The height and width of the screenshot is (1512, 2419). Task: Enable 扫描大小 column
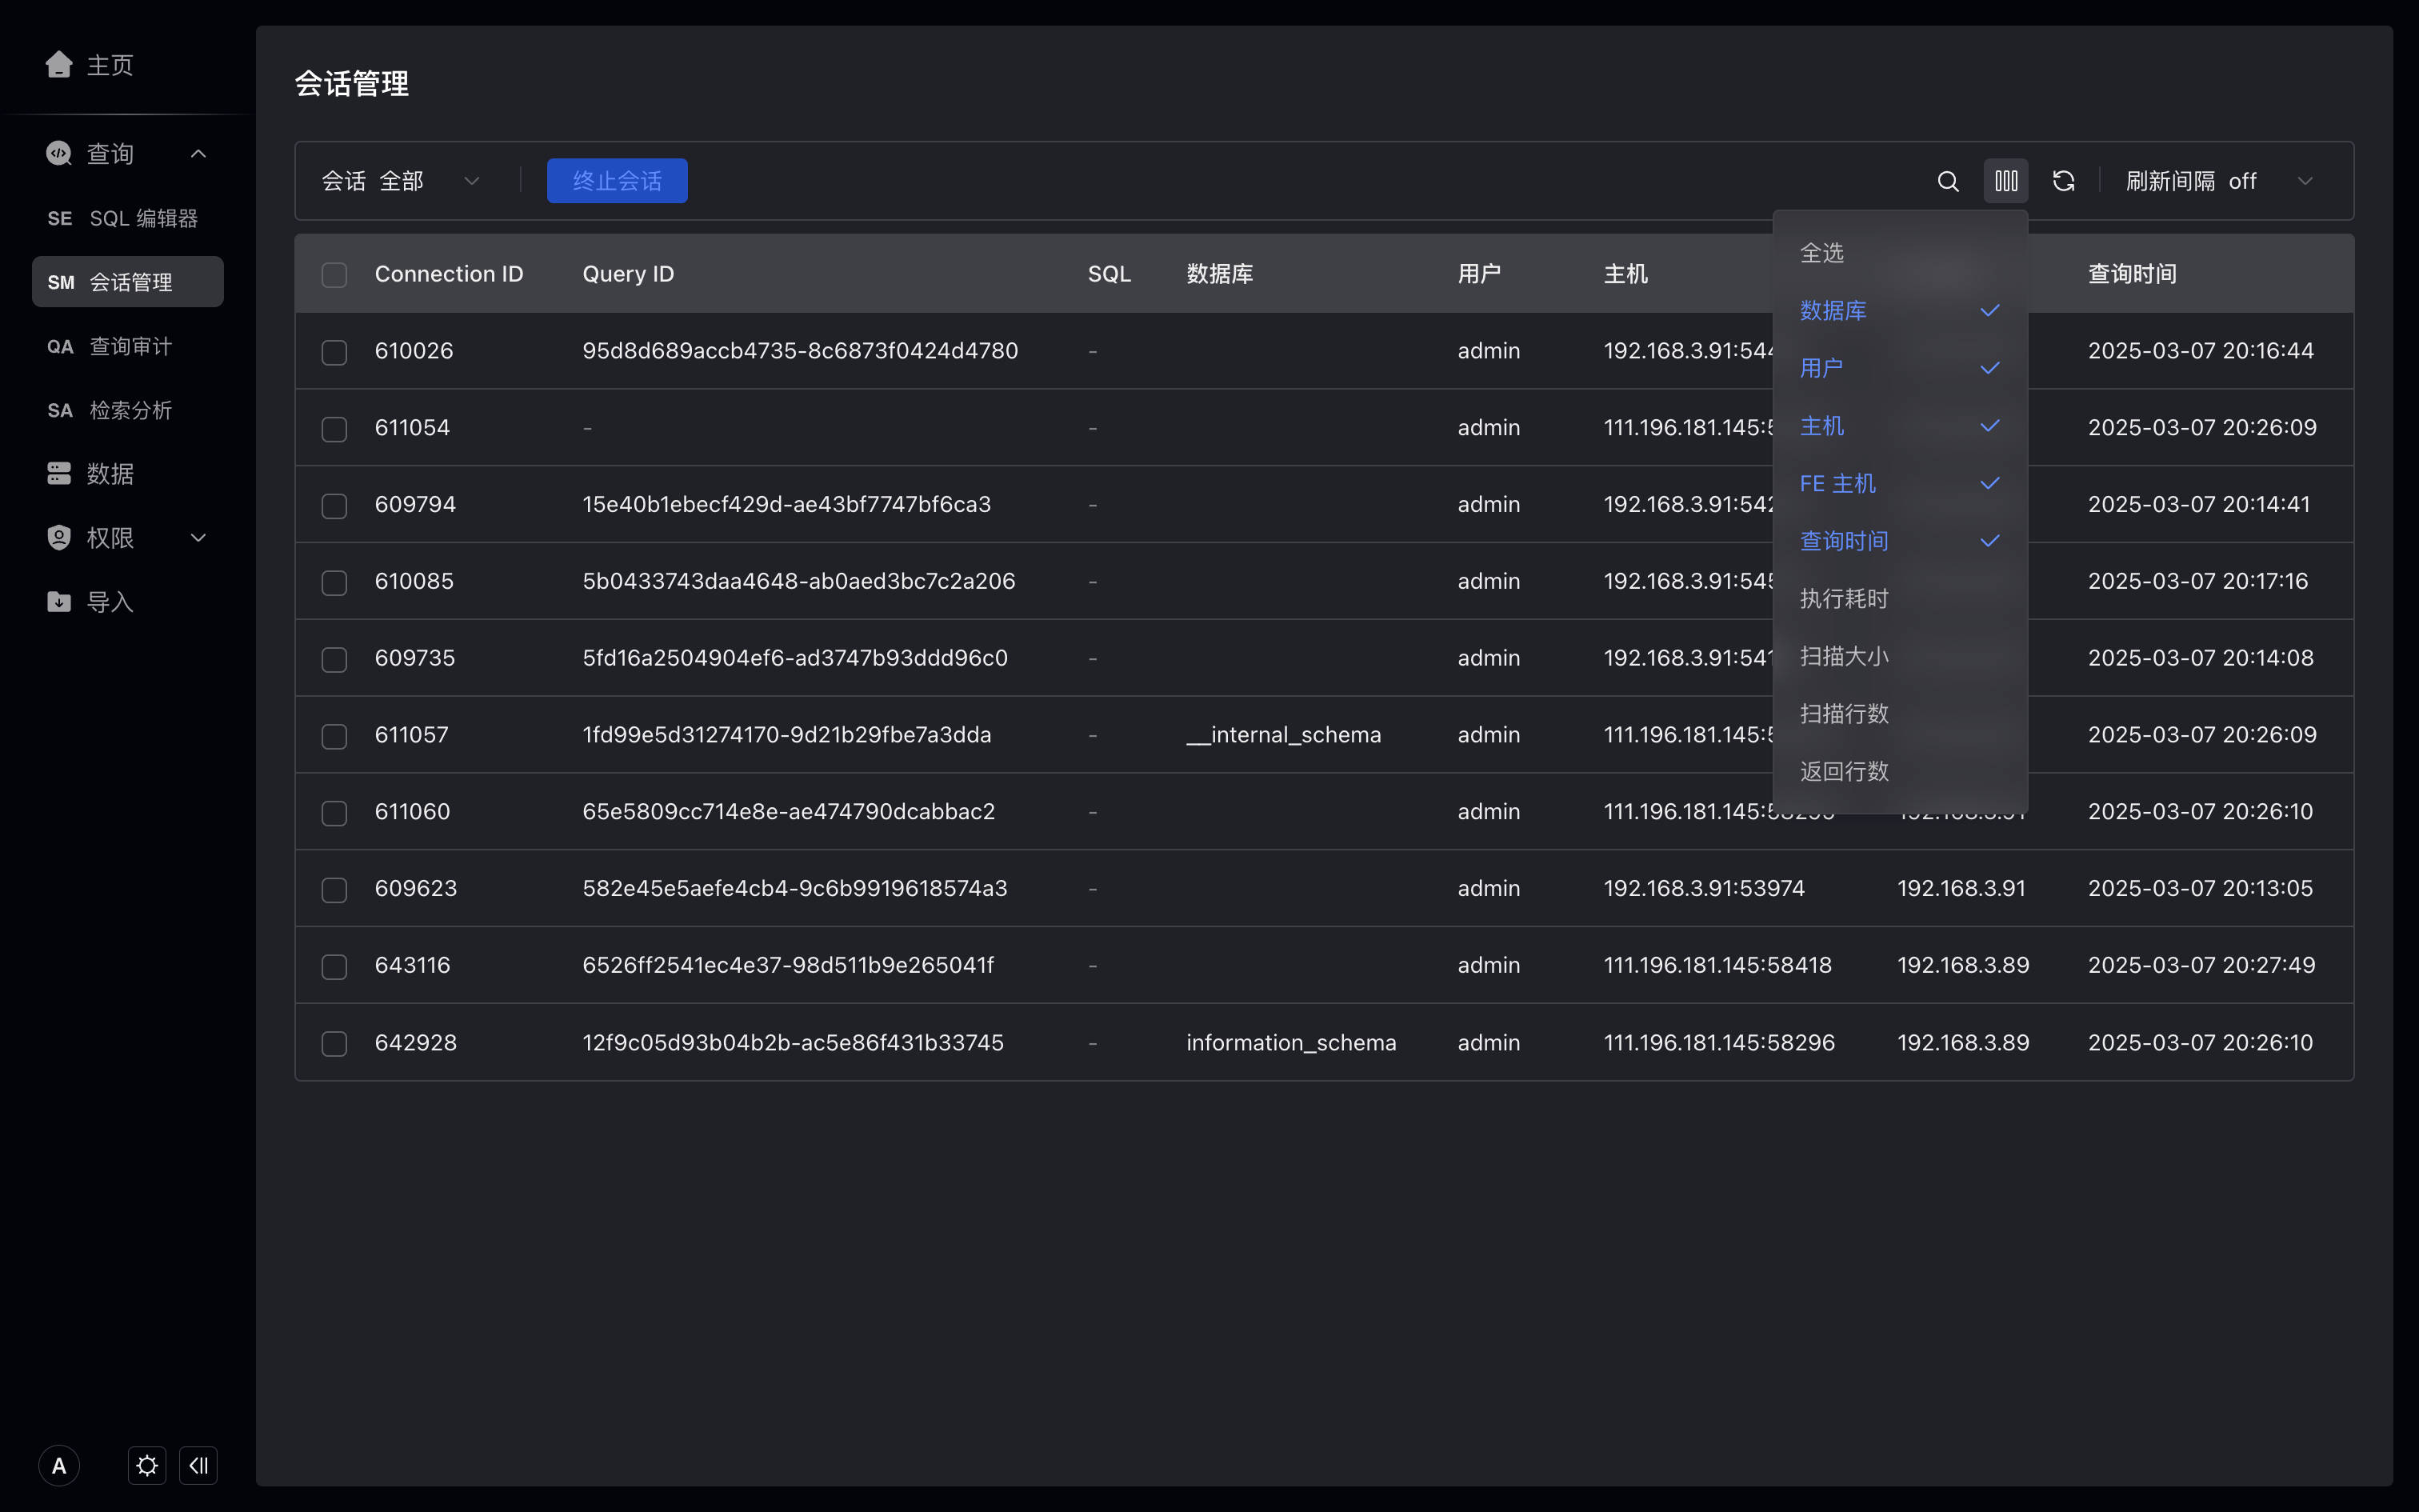click(1900, 656)
